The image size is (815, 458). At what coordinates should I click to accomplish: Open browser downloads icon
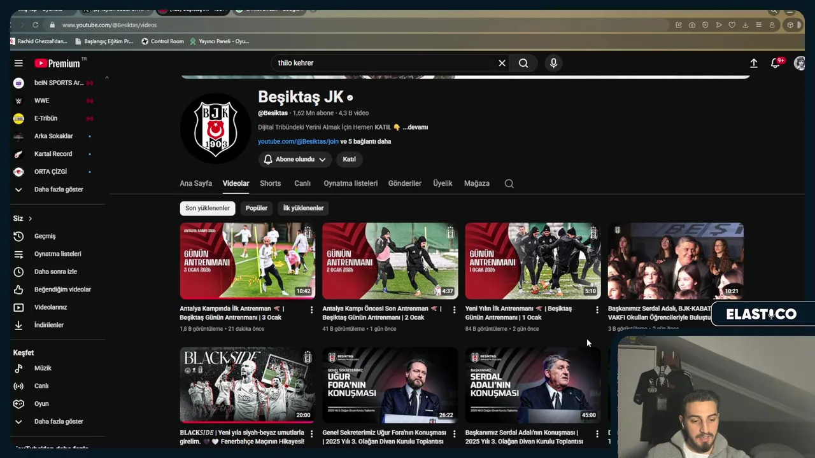click(746, 25)
